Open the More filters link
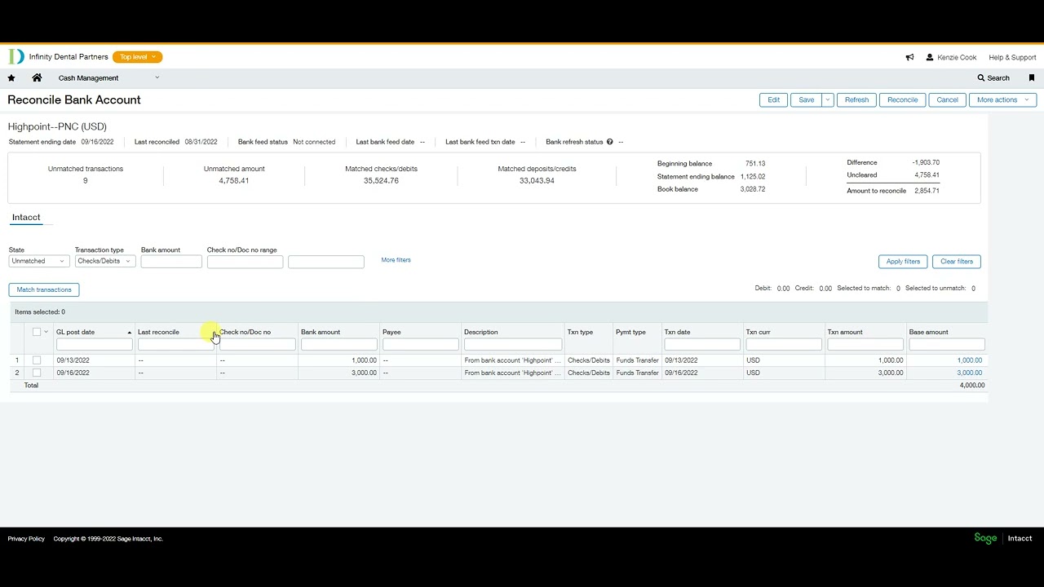1044x587 pixels. click(396, 260)
